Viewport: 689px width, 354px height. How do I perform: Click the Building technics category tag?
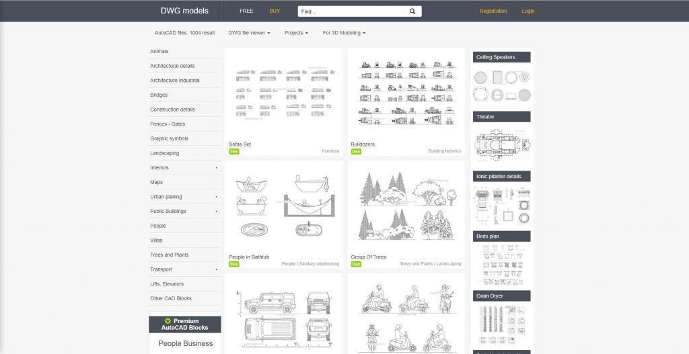445,151
